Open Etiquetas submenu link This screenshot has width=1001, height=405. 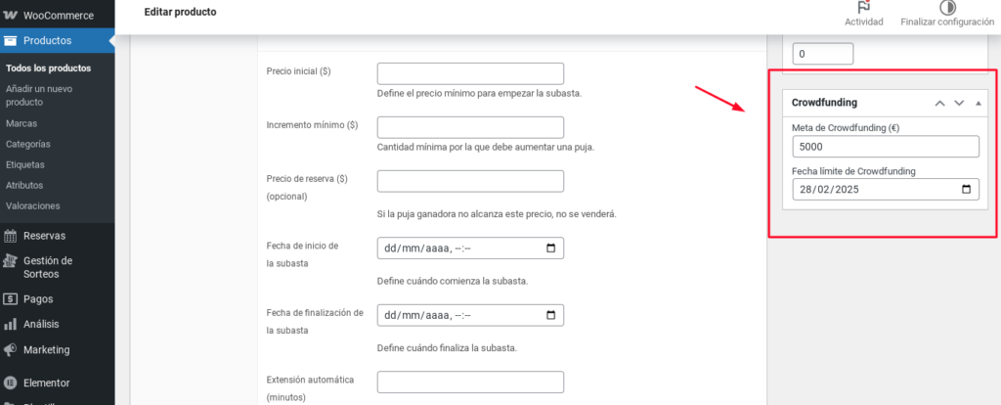coord(24,164)
